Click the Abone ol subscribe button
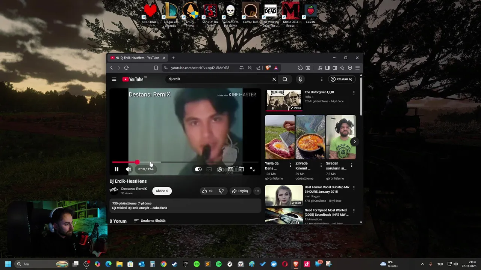Screen dimensions: 481x270 click(162, 191)
